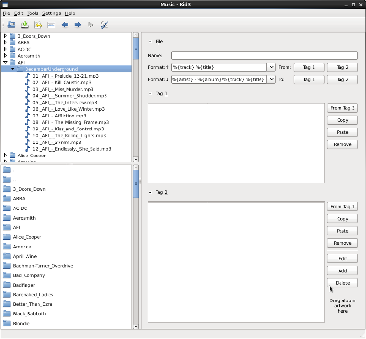Click inside the Name text field
This screenshot has width=366, height=339.
264,55
